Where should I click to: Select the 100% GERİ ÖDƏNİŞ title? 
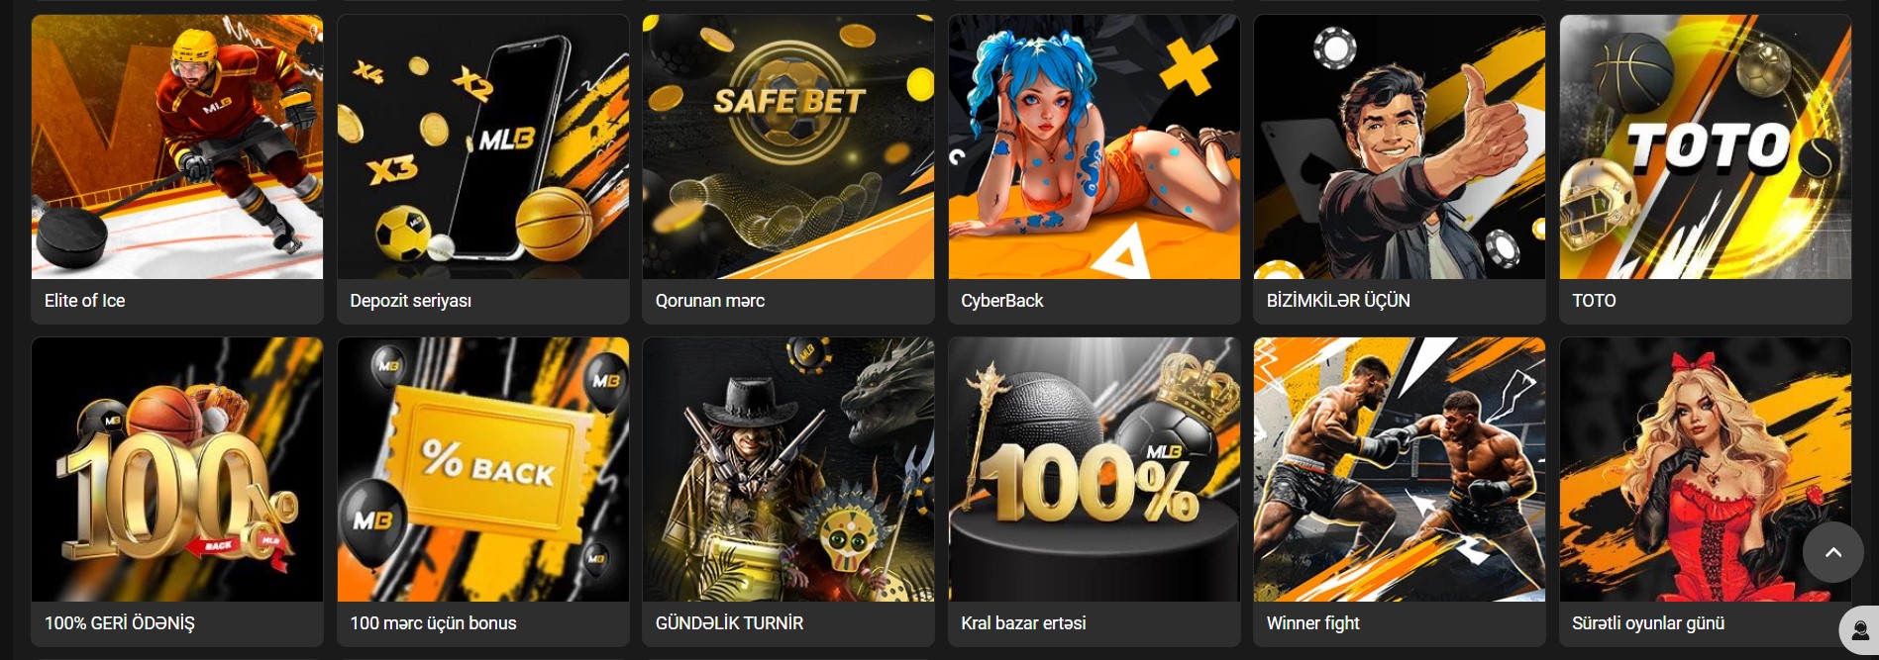(120, 622)
